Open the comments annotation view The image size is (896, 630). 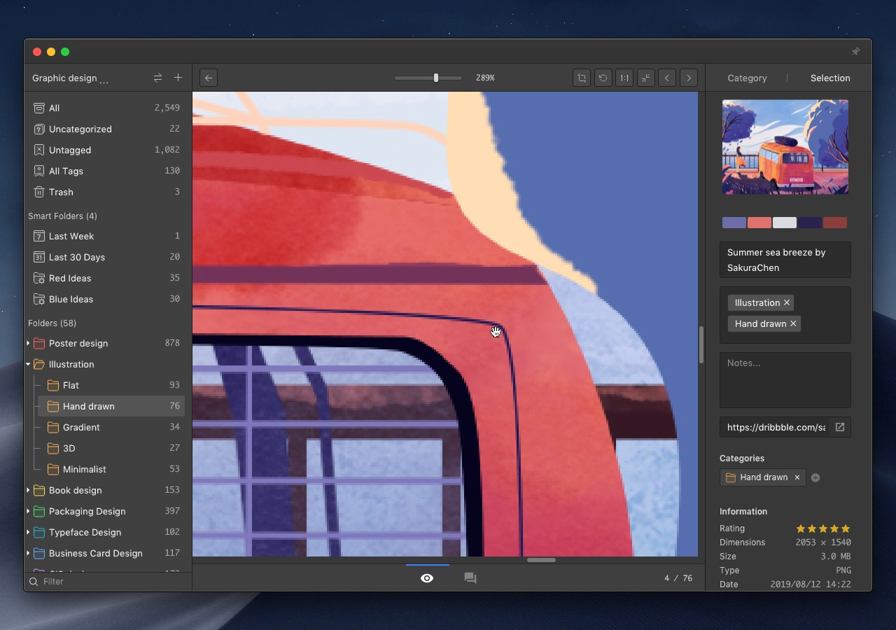[470, 578]
